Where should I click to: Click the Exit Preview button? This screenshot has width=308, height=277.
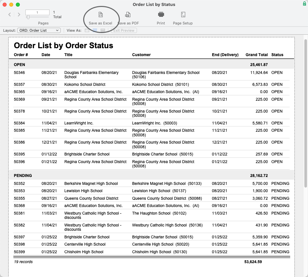pos(124,30)
